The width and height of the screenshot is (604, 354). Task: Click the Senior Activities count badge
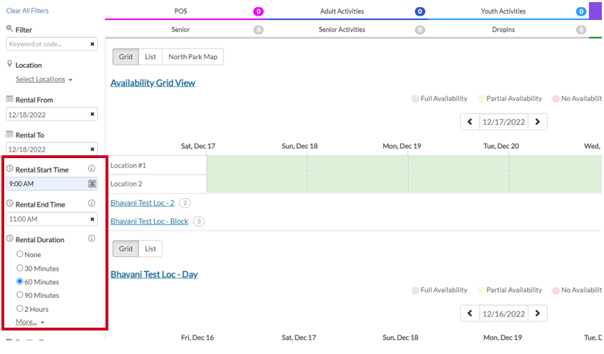[x=420, y=30]
